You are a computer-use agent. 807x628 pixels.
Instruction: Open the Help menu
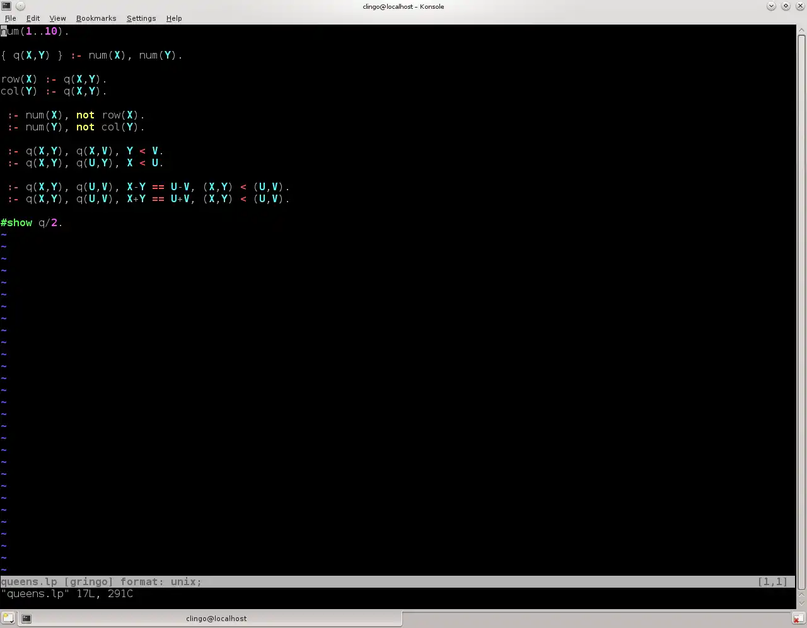[174, 18]
